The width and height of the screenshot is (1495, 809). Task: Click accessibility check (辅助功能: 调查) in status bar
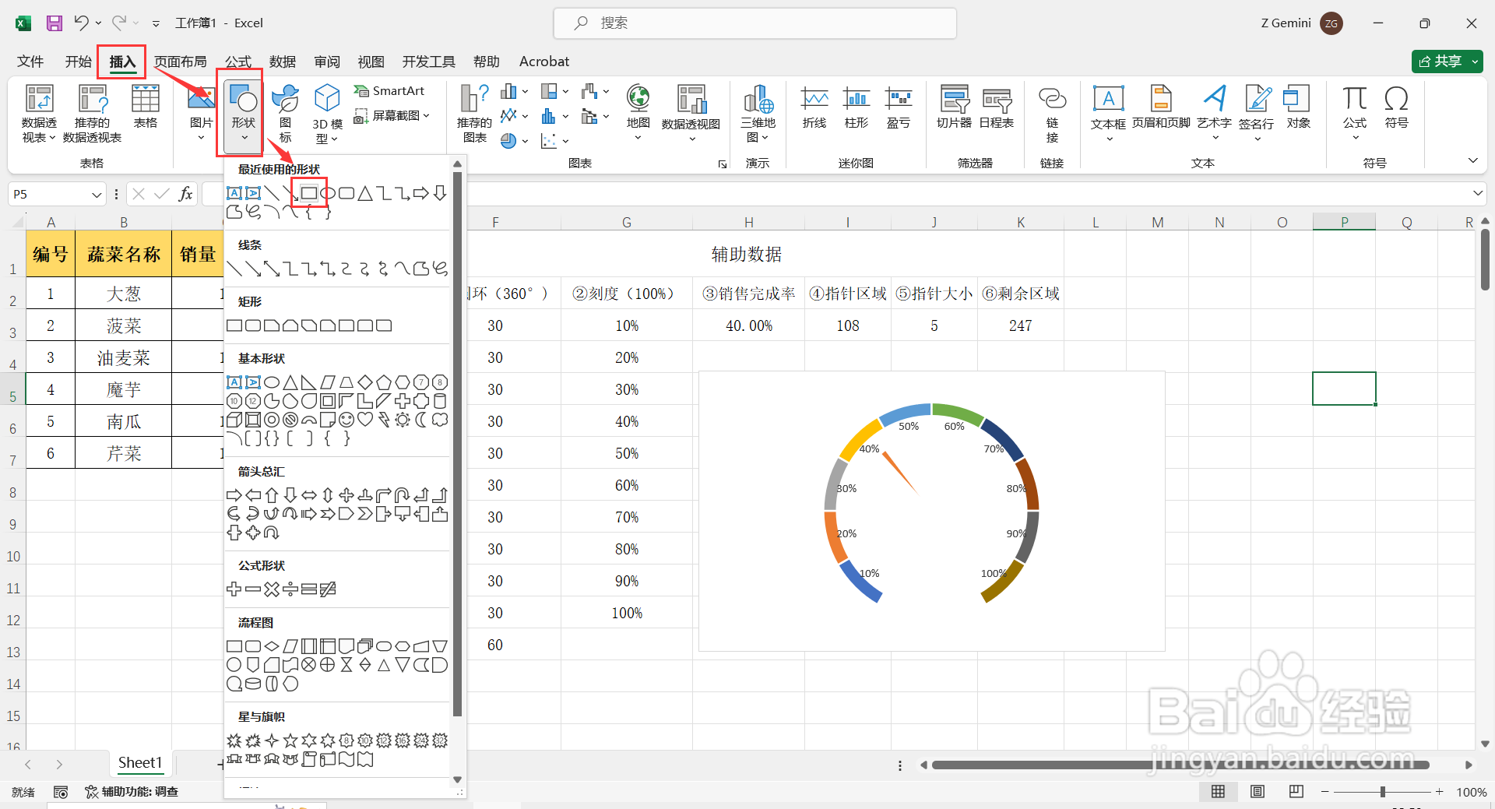click(132, 792)
